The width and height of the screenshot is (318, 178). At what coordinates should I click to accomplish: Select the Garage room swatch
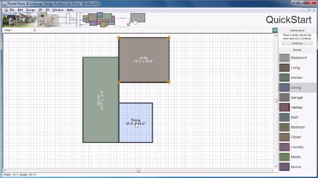pyautogui.click(x=284, y=97)
